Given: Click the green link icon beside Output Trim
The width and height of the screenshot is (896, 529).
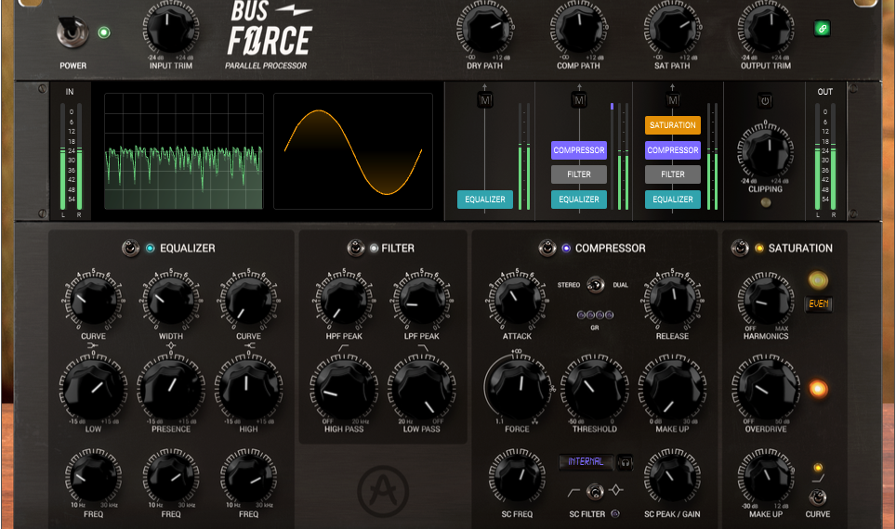Looking at the screenshot, I should pos(821,29).
